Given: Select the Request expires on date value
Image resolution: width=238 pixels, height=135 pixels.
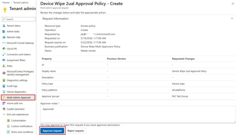Looking at the screenshot, I should point(93,43).
